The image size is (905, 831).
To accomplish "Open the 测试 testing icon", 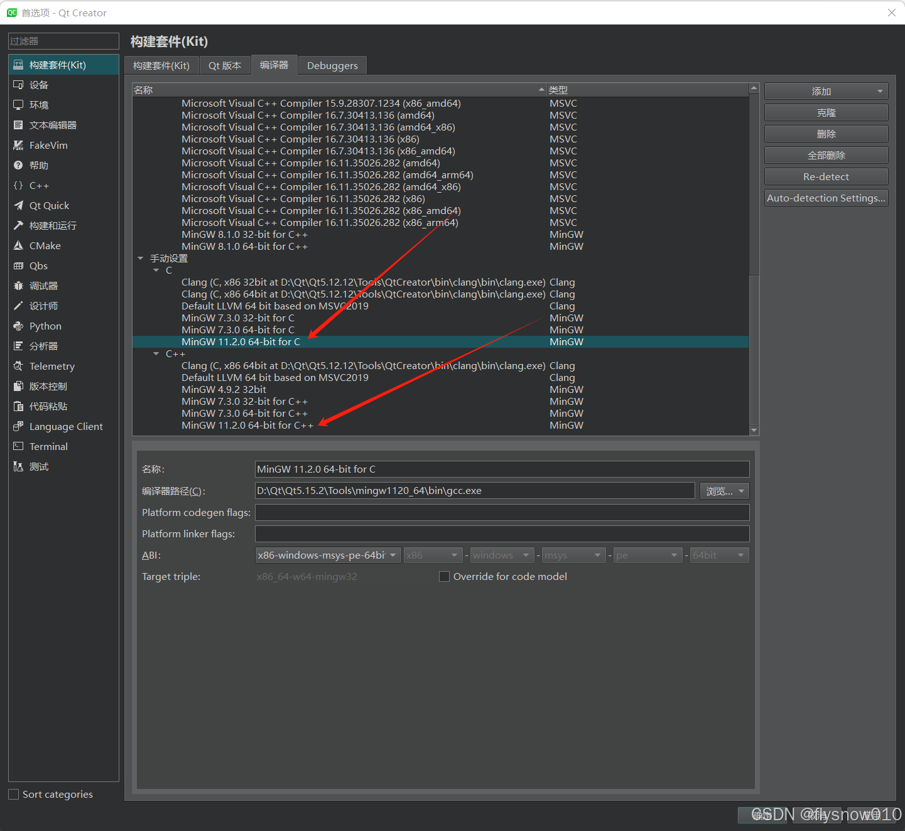I will [x=18, y=466].
